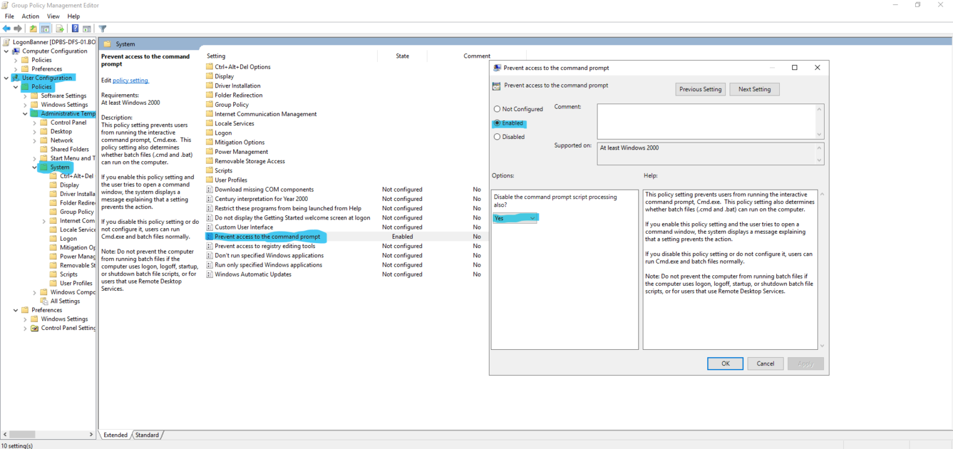Click the Next Setting button

(754, 89)
